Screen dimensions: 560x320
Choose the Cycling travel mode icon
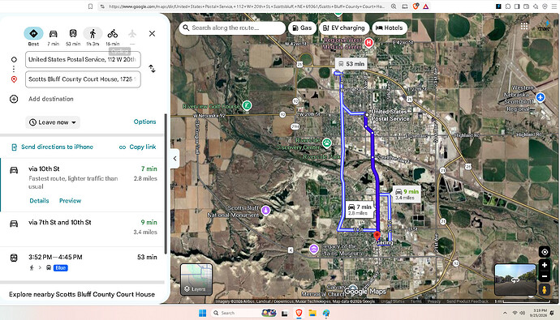[x=113, y=33]
